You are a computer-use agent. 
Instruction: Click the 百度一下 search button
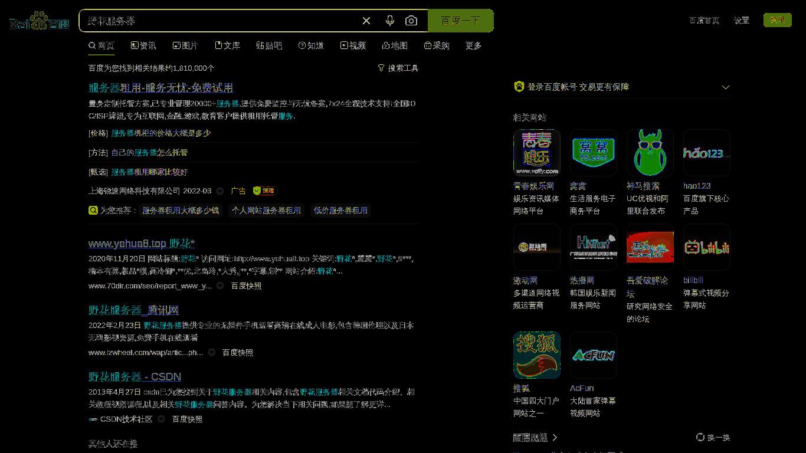click(460, 21)
